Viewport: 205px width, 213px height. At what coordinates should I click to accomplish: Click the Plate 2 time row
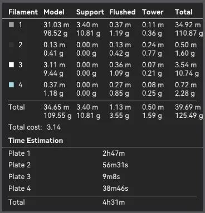click(102, 165)
